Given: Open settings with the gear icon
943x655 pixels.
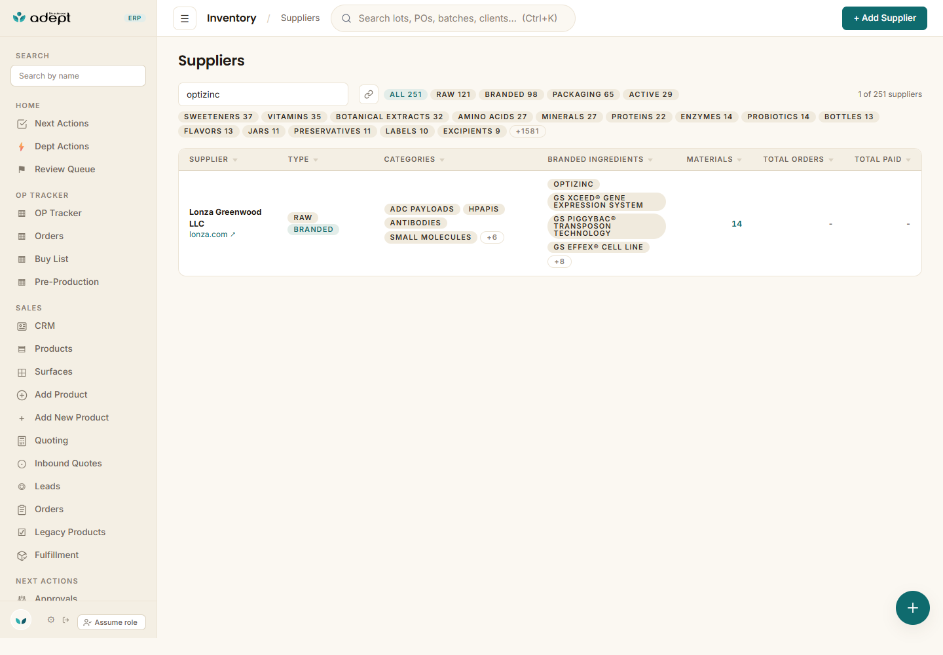Looking at the screenshot, I should 51,620.
